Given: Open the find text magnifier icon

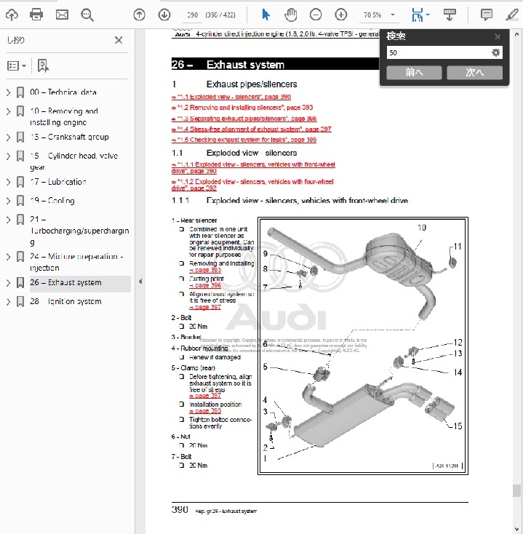Looking at the screenshot, I should 87,15.
